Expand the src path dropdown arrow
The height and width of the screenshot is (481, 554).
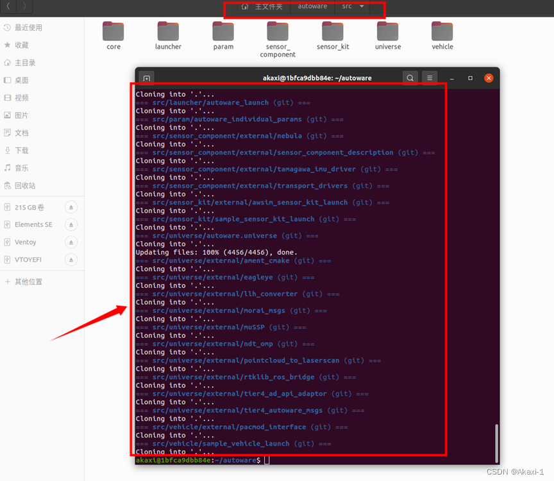point(362,6)
